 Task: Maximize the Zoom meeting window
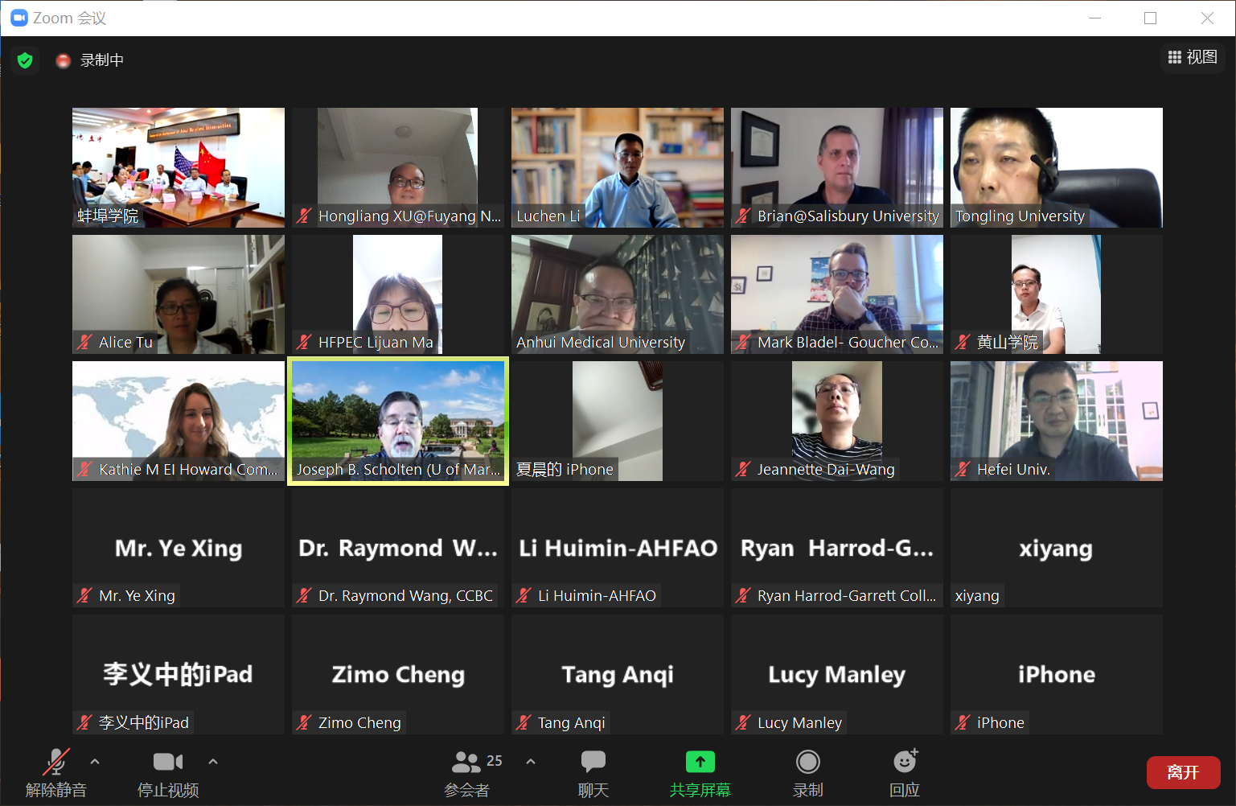(1150, 18)
